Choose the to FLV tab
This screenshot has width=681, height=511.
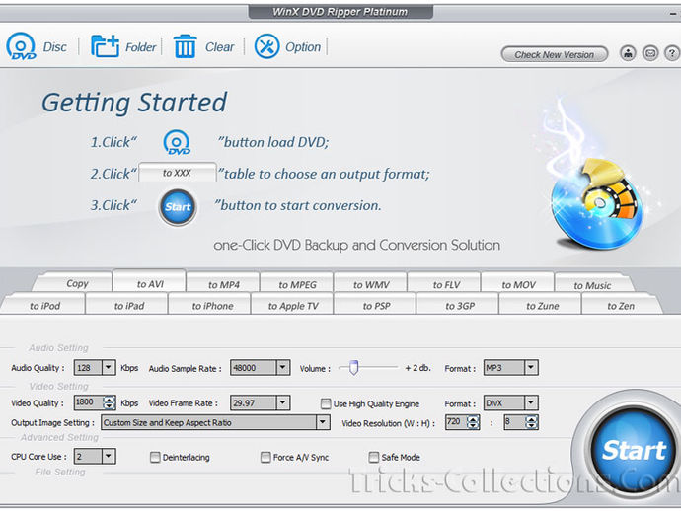[445, 284]
